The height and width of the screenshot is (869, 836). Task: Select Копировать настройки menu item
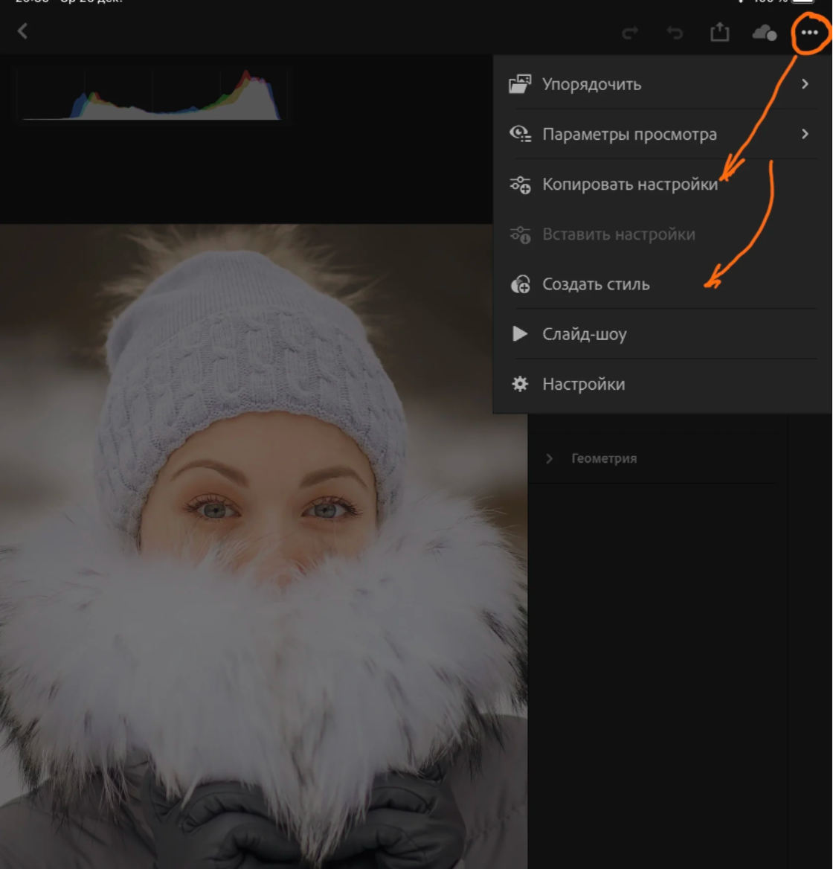[x=630, y=185]
